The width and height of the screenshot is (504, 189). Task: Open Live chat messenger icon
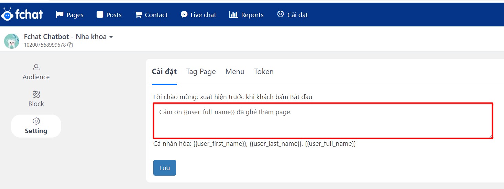[198, 15]
